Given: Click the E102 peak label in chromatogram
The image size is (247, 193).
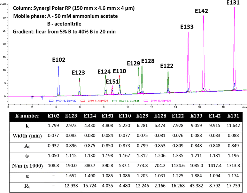Looking at the screenshot, I should coord(59,60).
